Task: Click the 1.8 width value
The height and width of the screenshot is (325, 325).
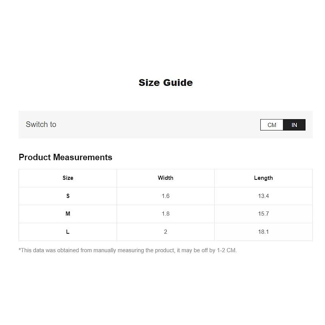Action: pyautogui.click(x=165, y=214)
